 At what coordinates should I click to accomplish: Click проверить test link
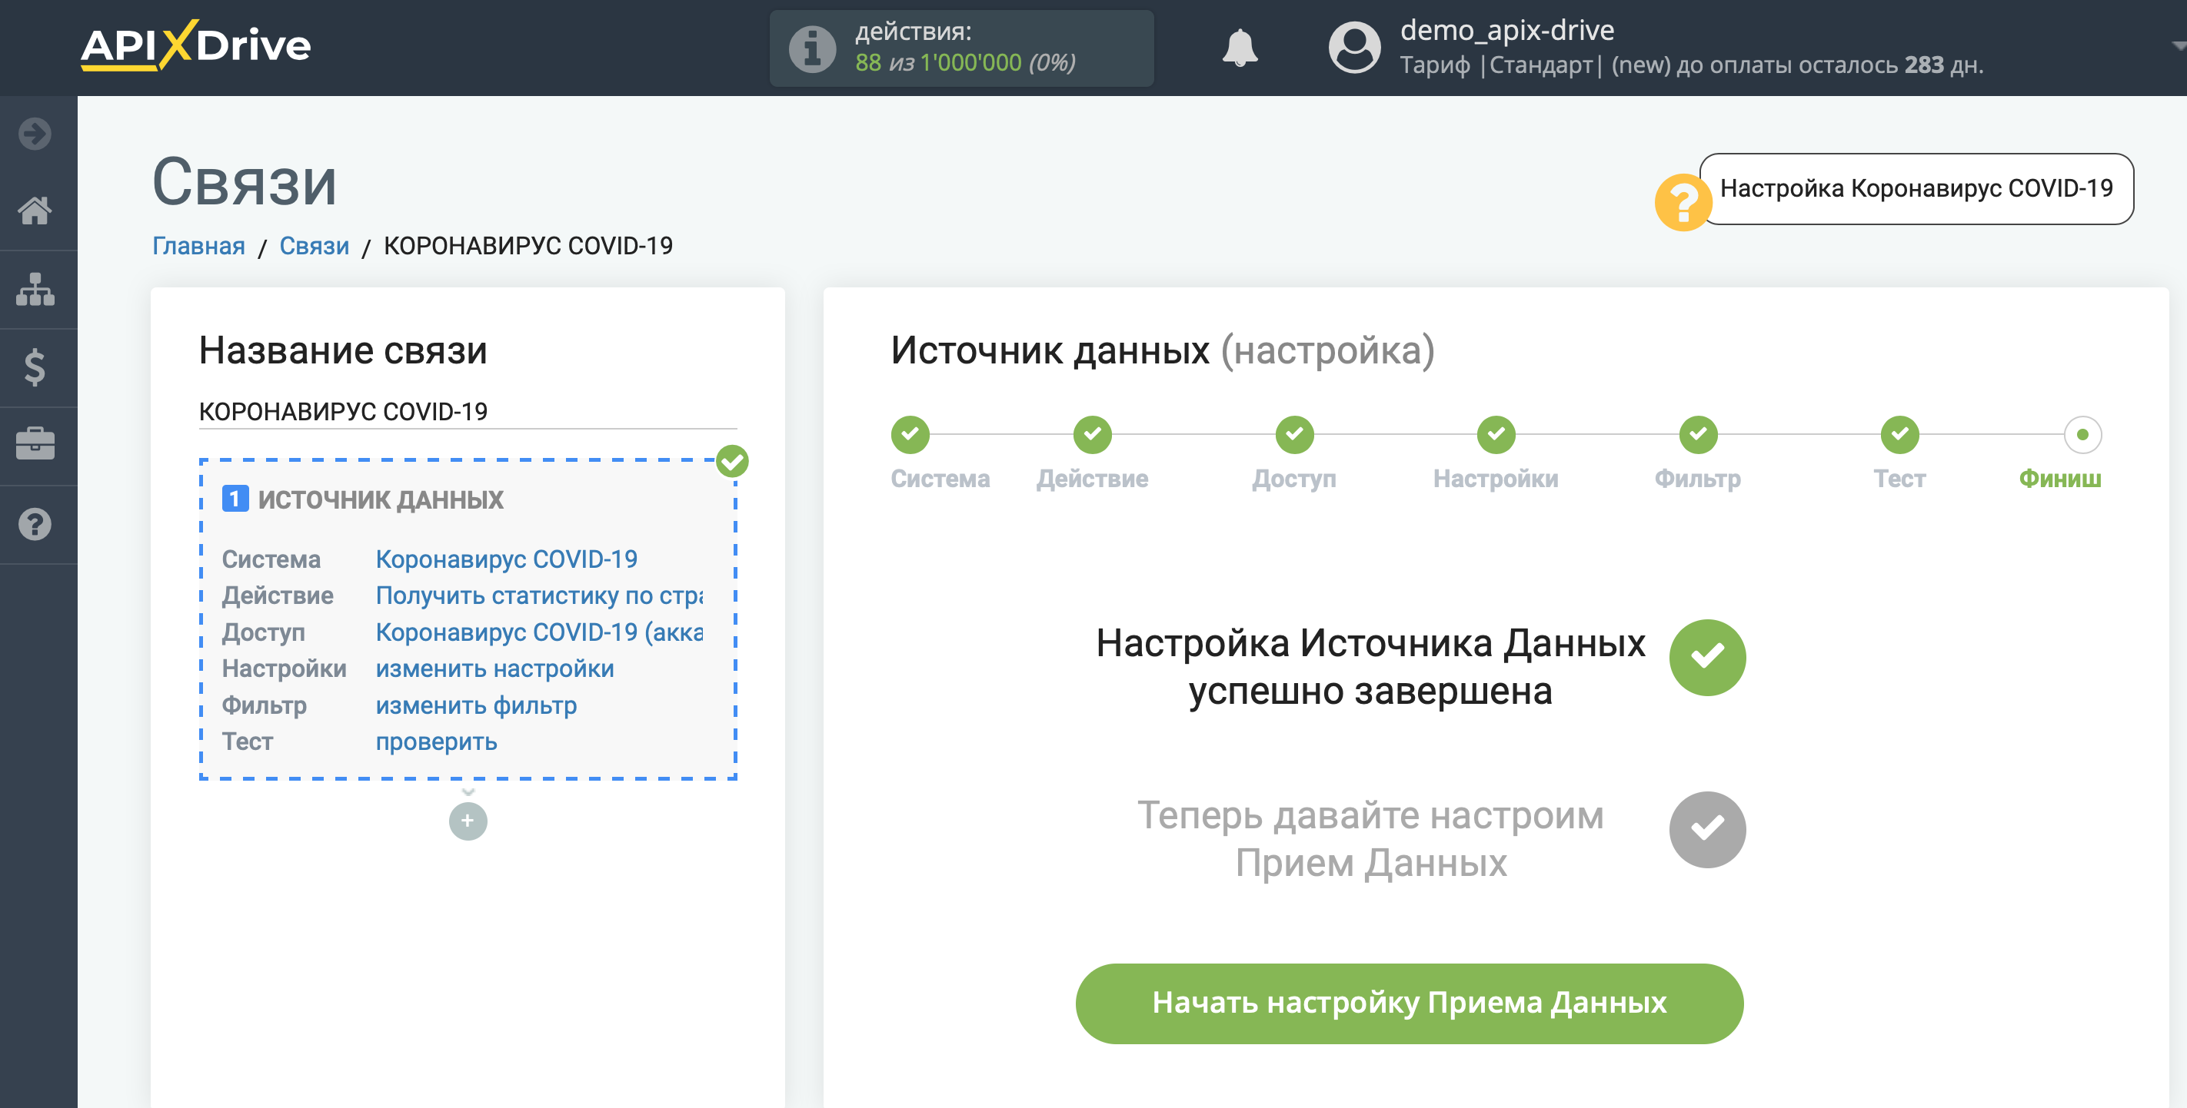click(x=436, y=741)
